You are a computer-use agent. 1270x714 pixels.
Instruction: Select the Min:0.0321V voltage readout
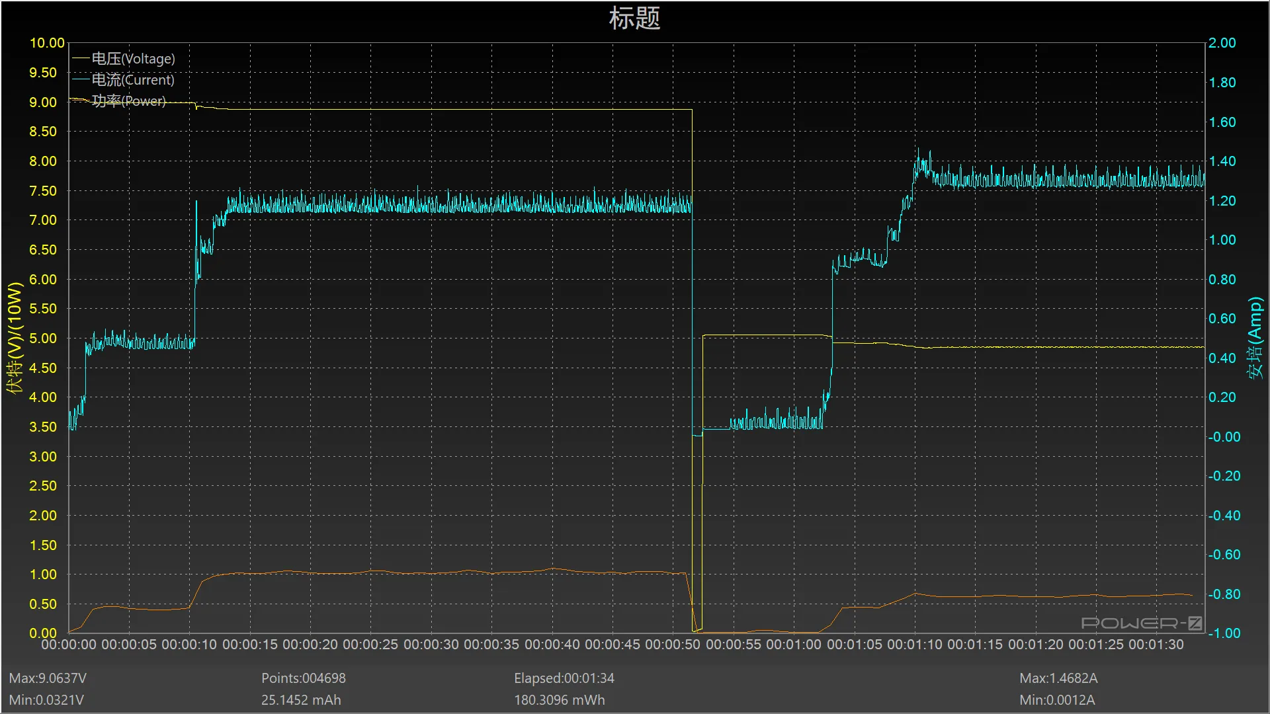46,700
